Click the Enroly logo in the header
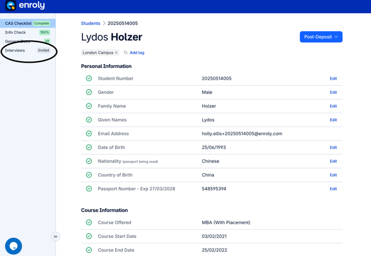This screenshot has width=371, height=256. 25,5
